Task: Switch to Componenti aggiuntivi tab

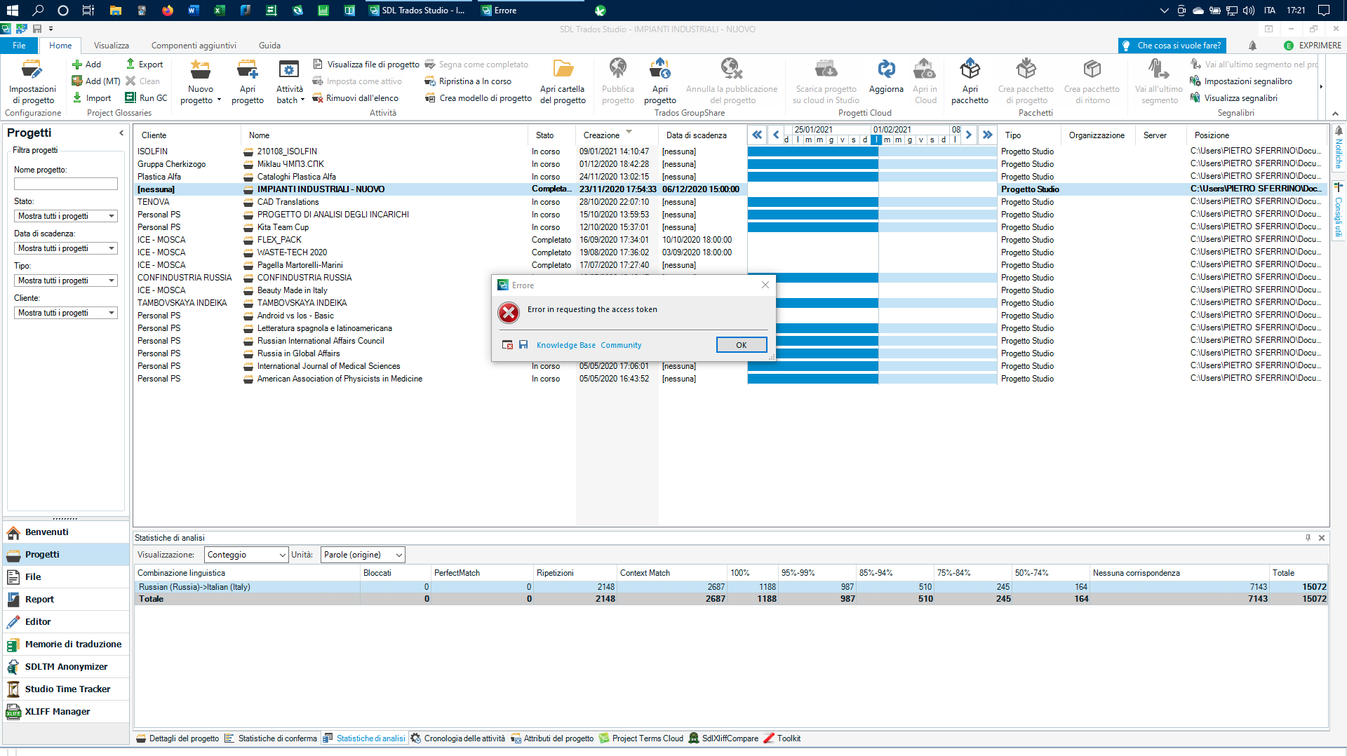Action: point(194,46)
